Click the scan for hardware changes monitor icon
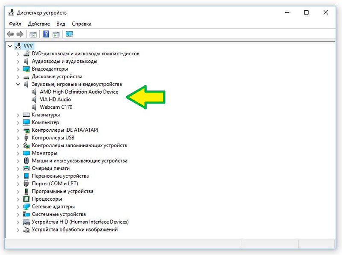This screenshot has height=255, width=342. (x=69, y=34)
